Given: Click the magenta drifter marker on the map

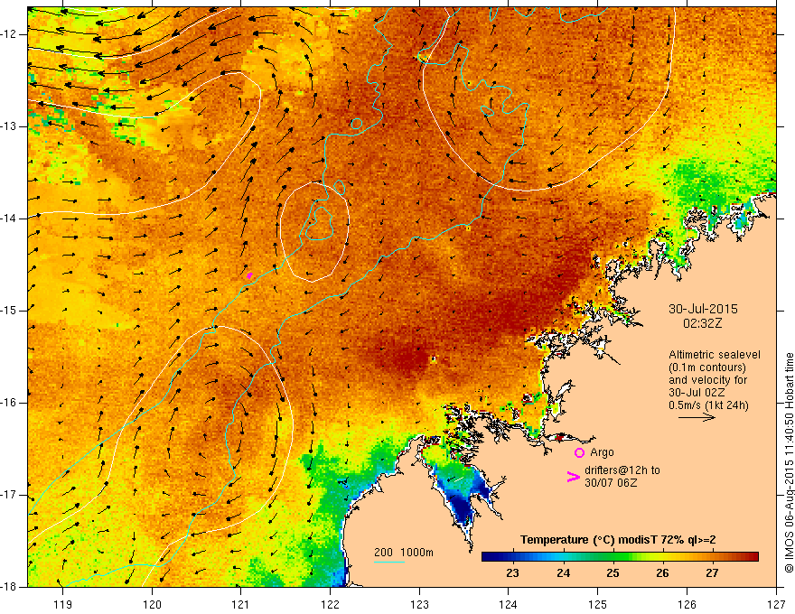Looking at the screenshot, I should point(249,275).
